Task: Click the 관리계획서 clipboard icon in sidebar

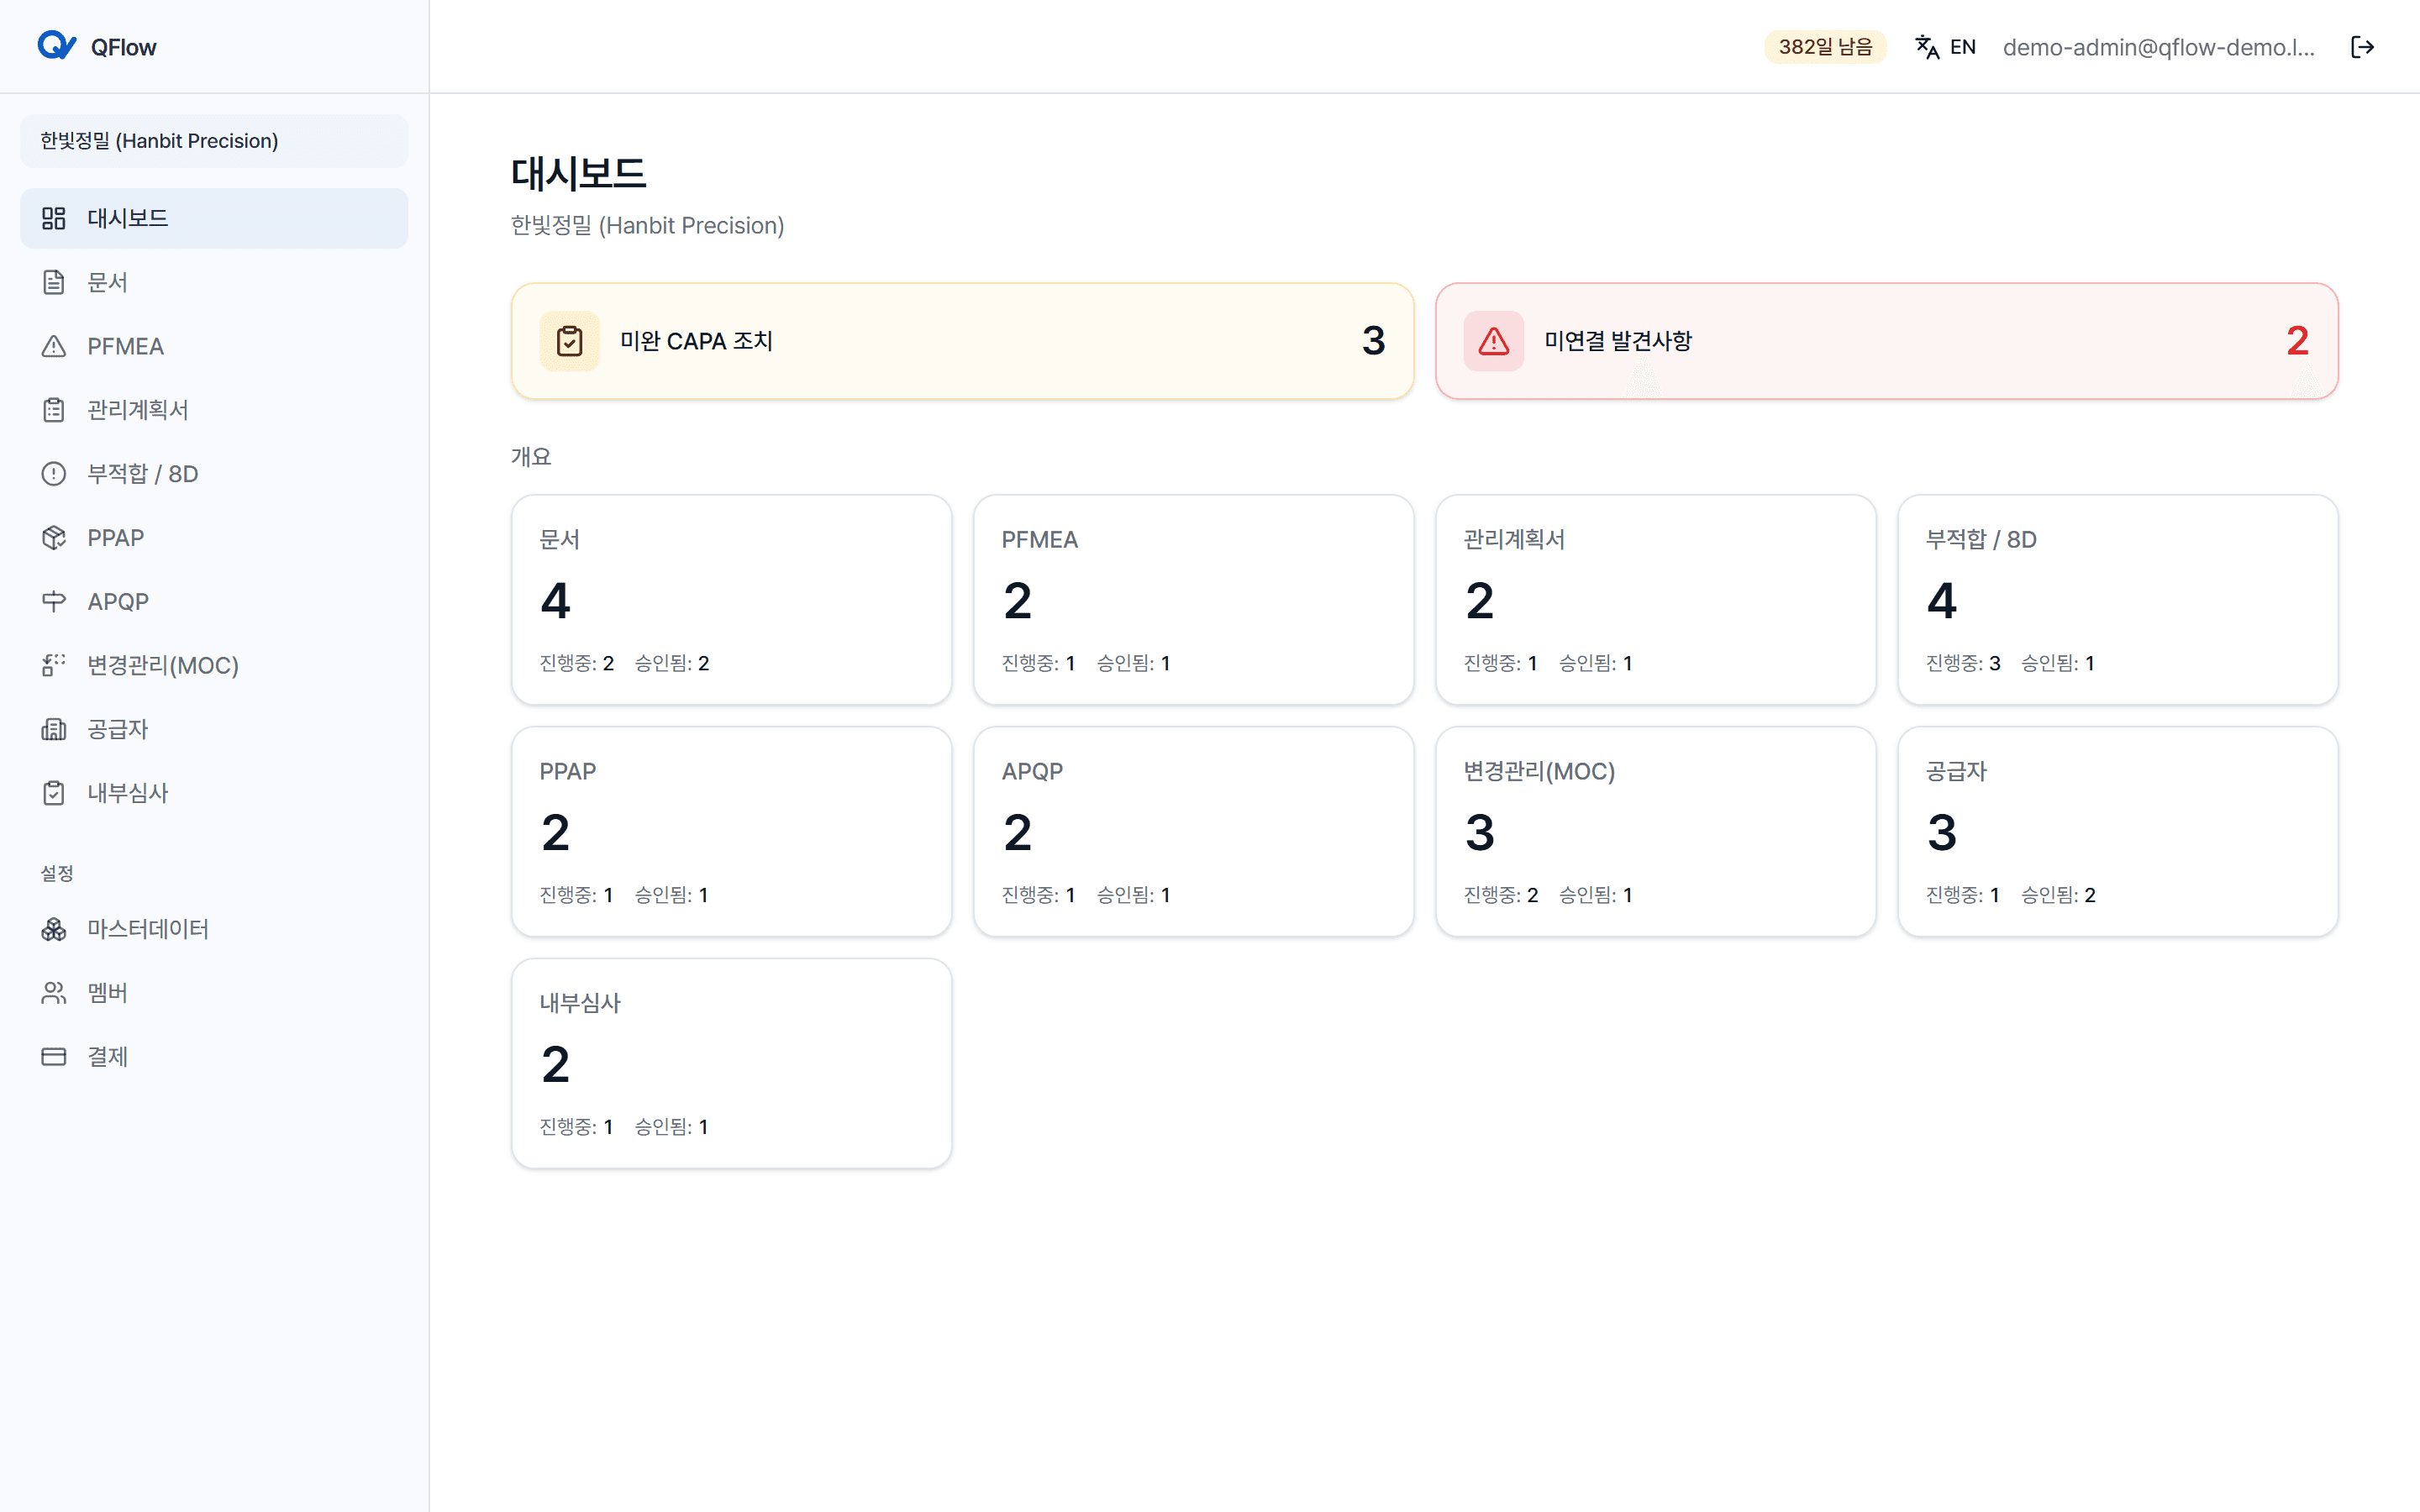Action: pos(54,410)
